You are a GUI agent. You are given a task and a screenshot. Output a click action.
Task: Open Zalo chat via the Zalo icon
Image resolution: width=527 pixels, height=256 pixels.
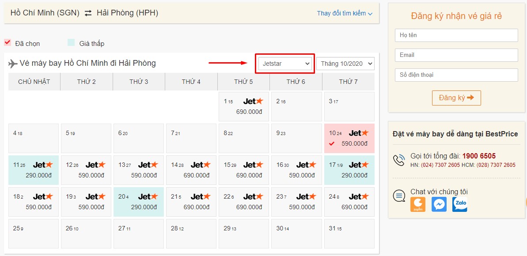click(459, 204)
